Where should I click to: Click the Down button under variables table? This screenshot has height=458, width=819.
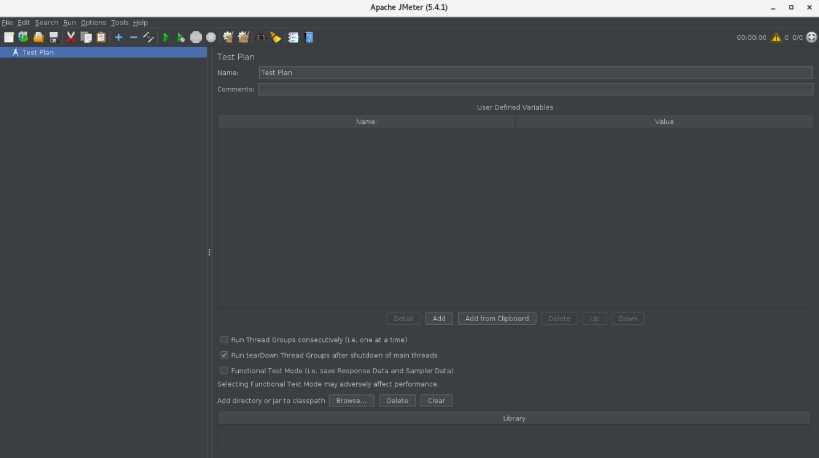click(x=628, y=319)
